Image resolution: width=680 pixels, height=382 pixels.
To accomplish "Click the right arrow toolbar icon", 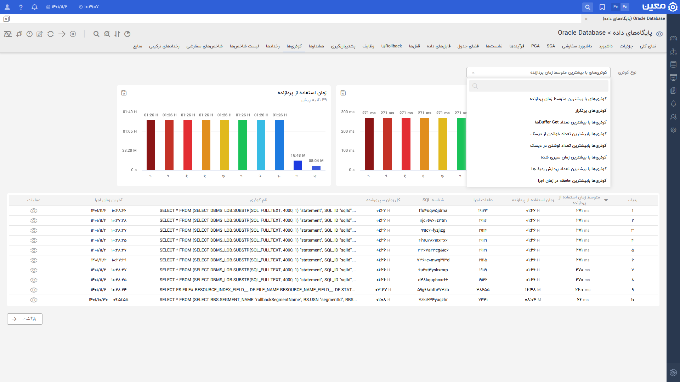I will (x=62, y=34).
